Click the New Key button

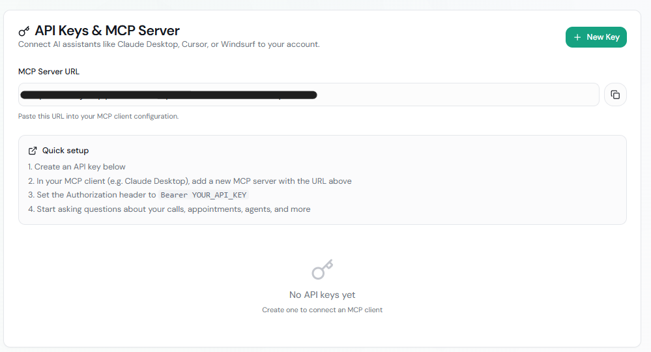596,37
